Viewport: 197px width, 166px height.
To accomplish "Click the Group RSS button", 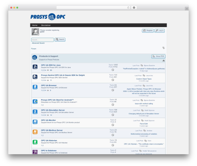I will (x=158, y=57).
